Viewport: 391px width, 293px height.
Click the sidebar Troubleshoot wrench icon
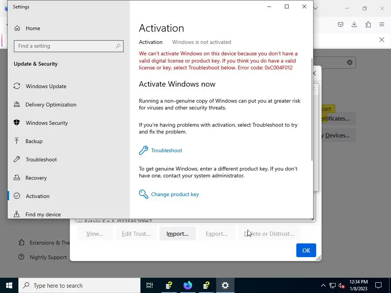[x=17, y=159]
